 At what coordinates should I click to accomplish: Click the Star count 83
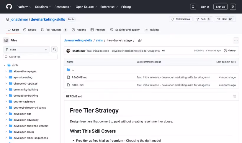click(x=230, y=19)
